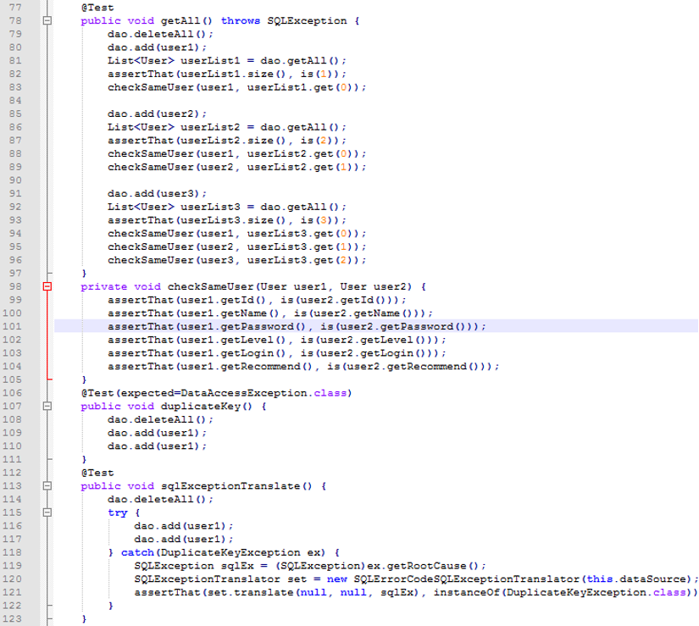This screenshot has width=699, height=626.
Task: Click line number 77 in the gutter
Action: [15, 8]
